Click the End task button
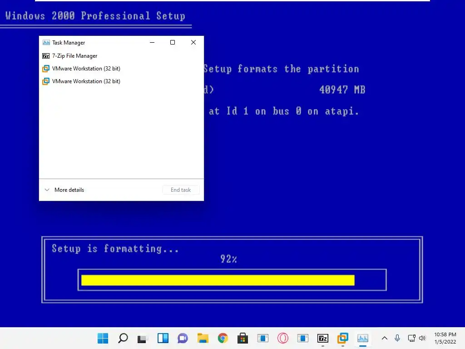The height and width of the screenshot is (349, 465). point(181,190)
